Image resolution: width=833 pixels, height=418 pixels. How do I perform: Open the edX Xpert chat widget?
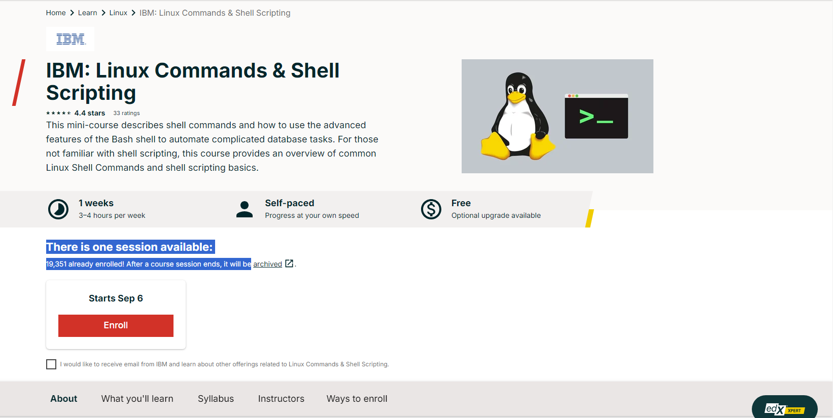784,408
